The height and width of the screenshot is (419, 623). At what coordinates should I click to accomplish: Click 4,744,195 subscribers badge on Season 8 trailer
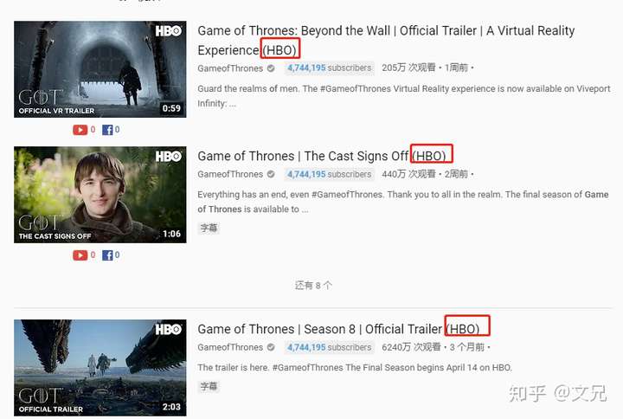pyautogui.click(x=330, y=347)
